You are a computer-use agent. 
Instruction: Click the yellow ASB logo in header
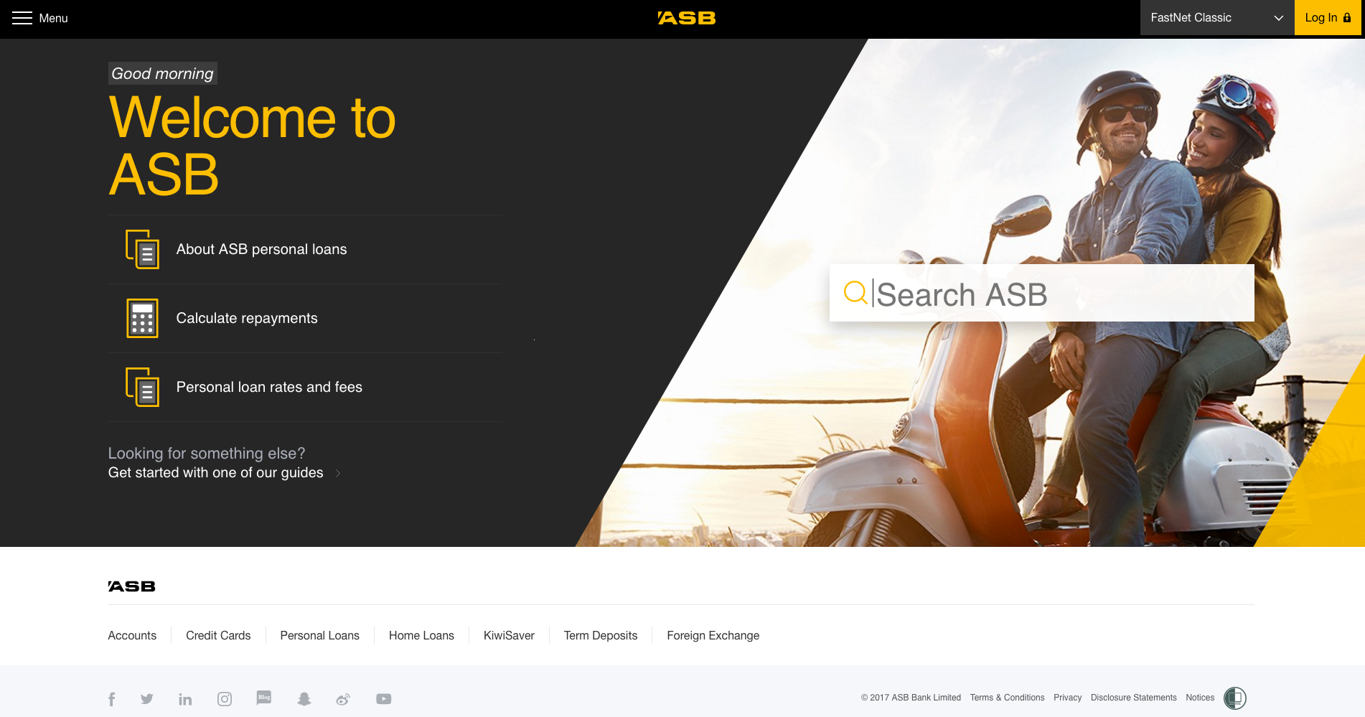click(687, 18)
